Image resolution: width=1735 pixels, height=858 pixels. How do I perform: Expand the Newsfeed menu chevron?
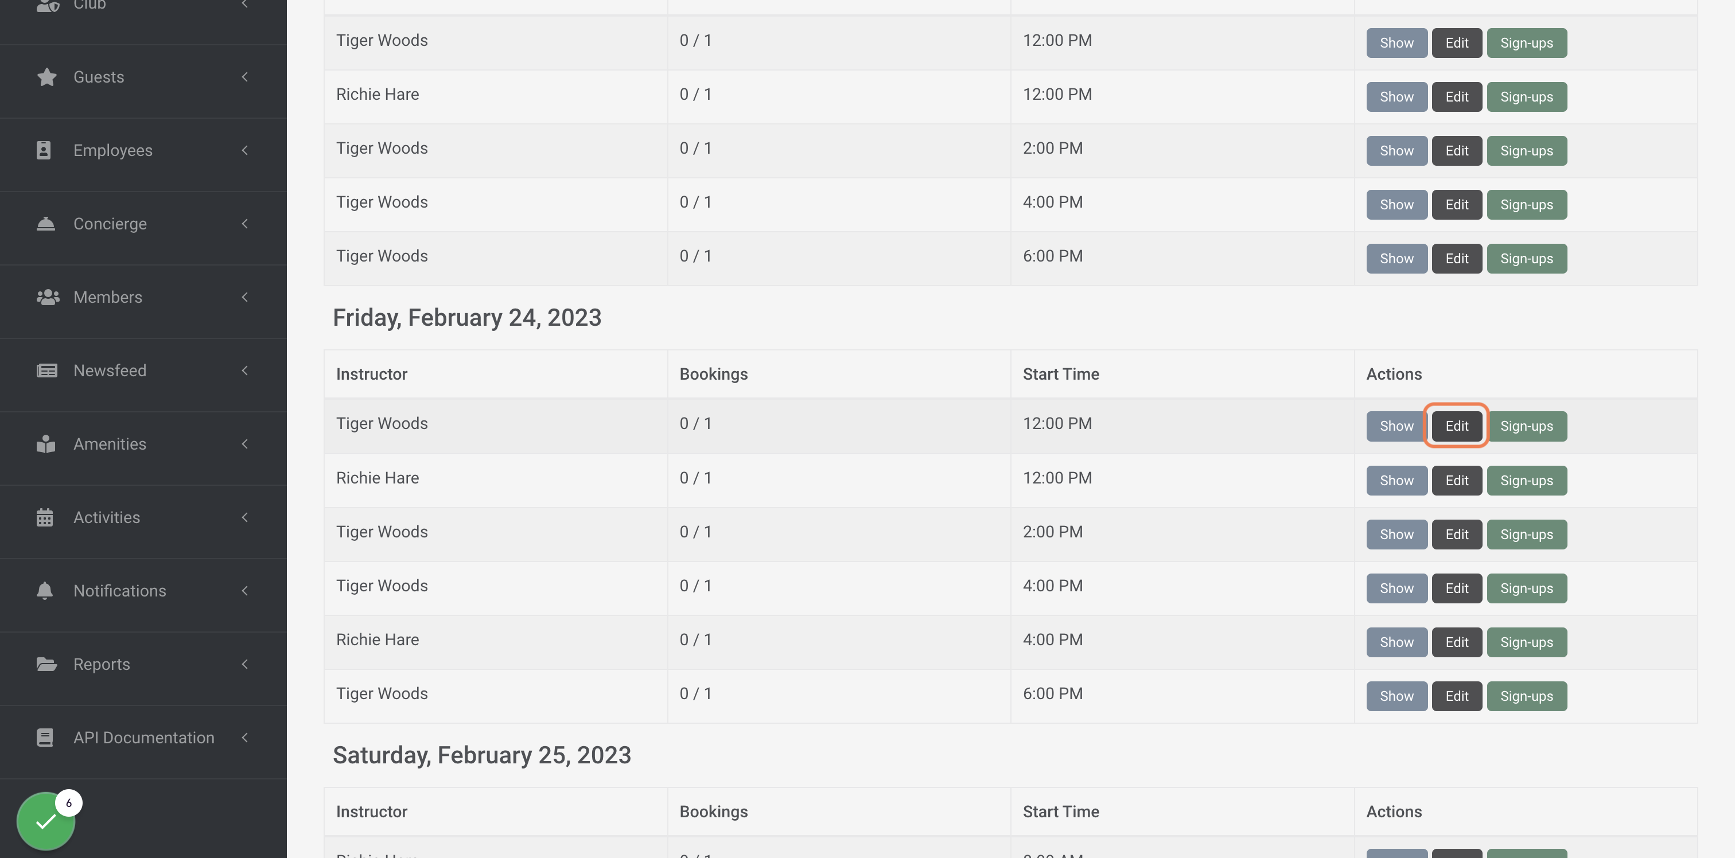(244, 370)
